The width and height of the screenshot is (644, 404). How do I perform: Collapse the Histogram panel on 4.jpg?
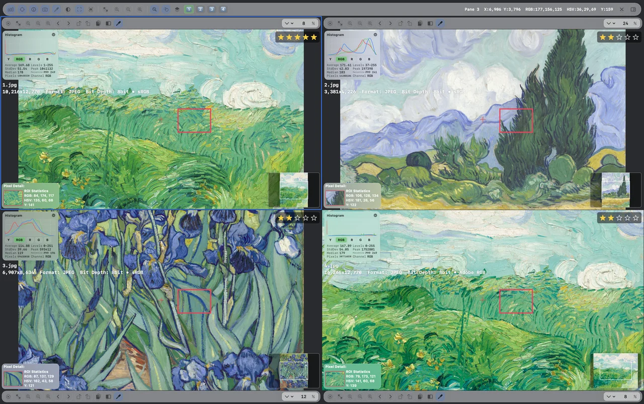coord(375,216)
